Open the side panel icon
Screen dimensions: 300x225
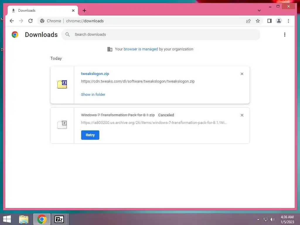270,21
